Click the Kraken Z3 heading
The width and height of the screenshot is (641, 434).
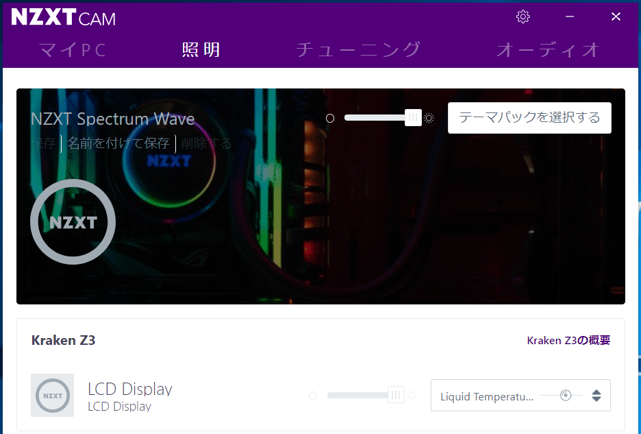(x=64, y=341)
